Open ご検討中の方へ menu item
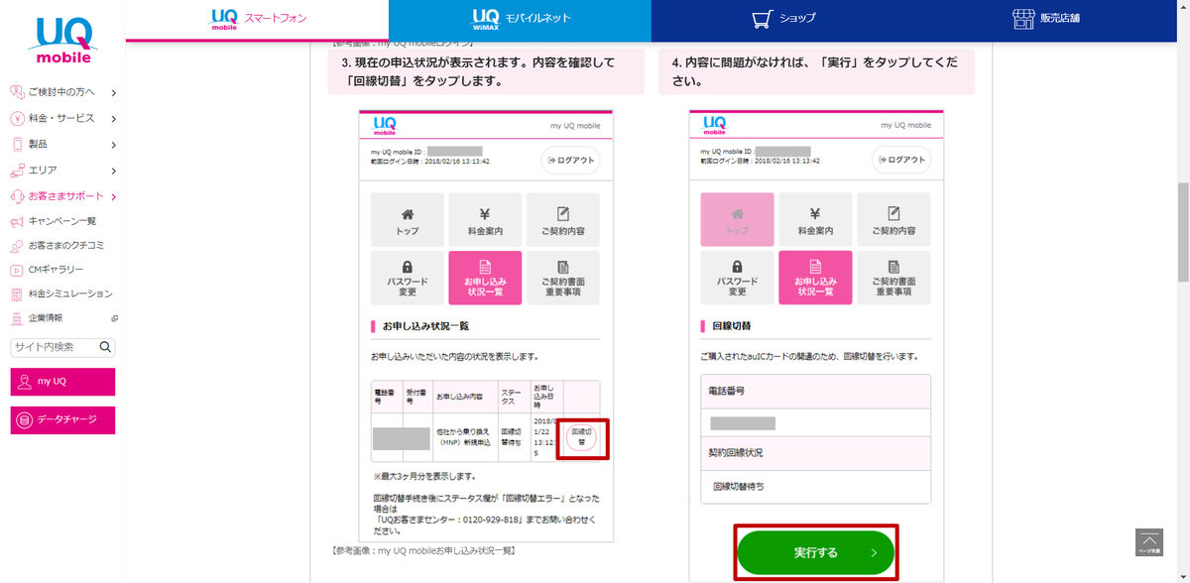This screenshot has height=583, width=1190. pos(61,92)
